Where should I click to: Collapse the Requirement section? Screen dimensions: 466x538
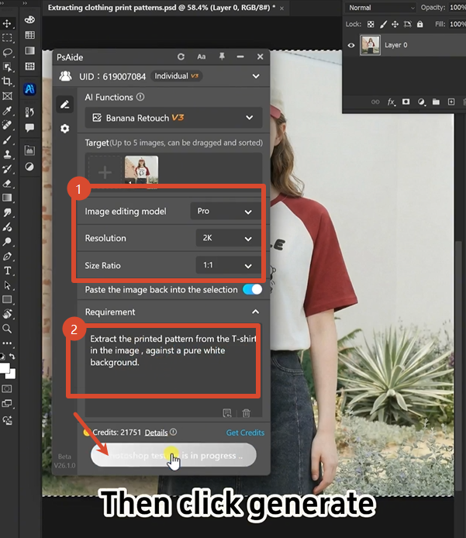[x=255, y=312]
